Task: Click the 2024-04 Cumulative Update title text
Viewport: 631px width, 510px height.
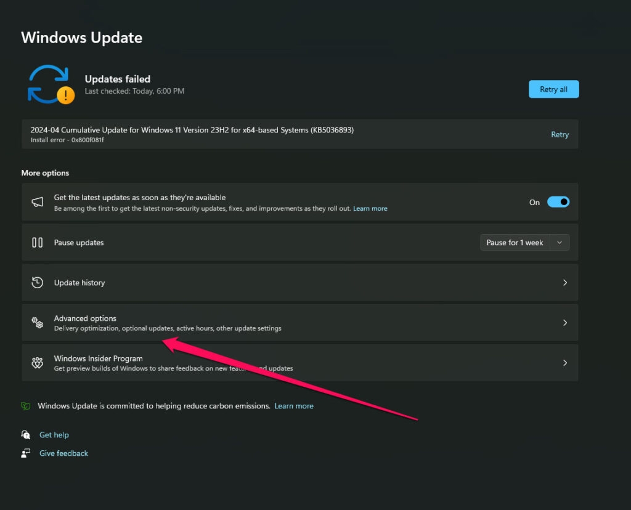Action: pos(192,130)
